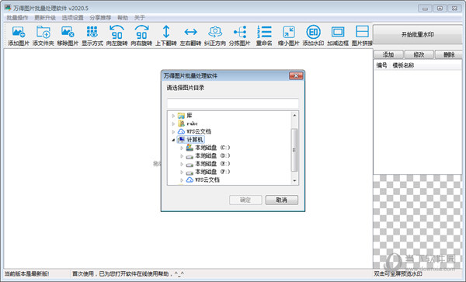Select the 库 folder in the tree
The width and height of the screenshot is (466, 282).
tap(185, 116)
